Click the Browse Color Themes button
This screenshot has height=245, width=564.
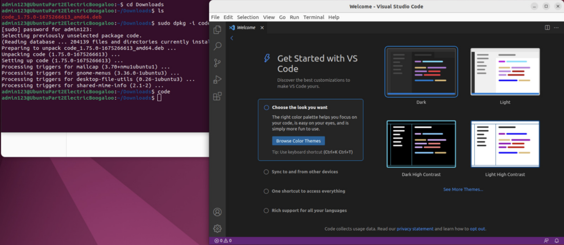[298, 141]
